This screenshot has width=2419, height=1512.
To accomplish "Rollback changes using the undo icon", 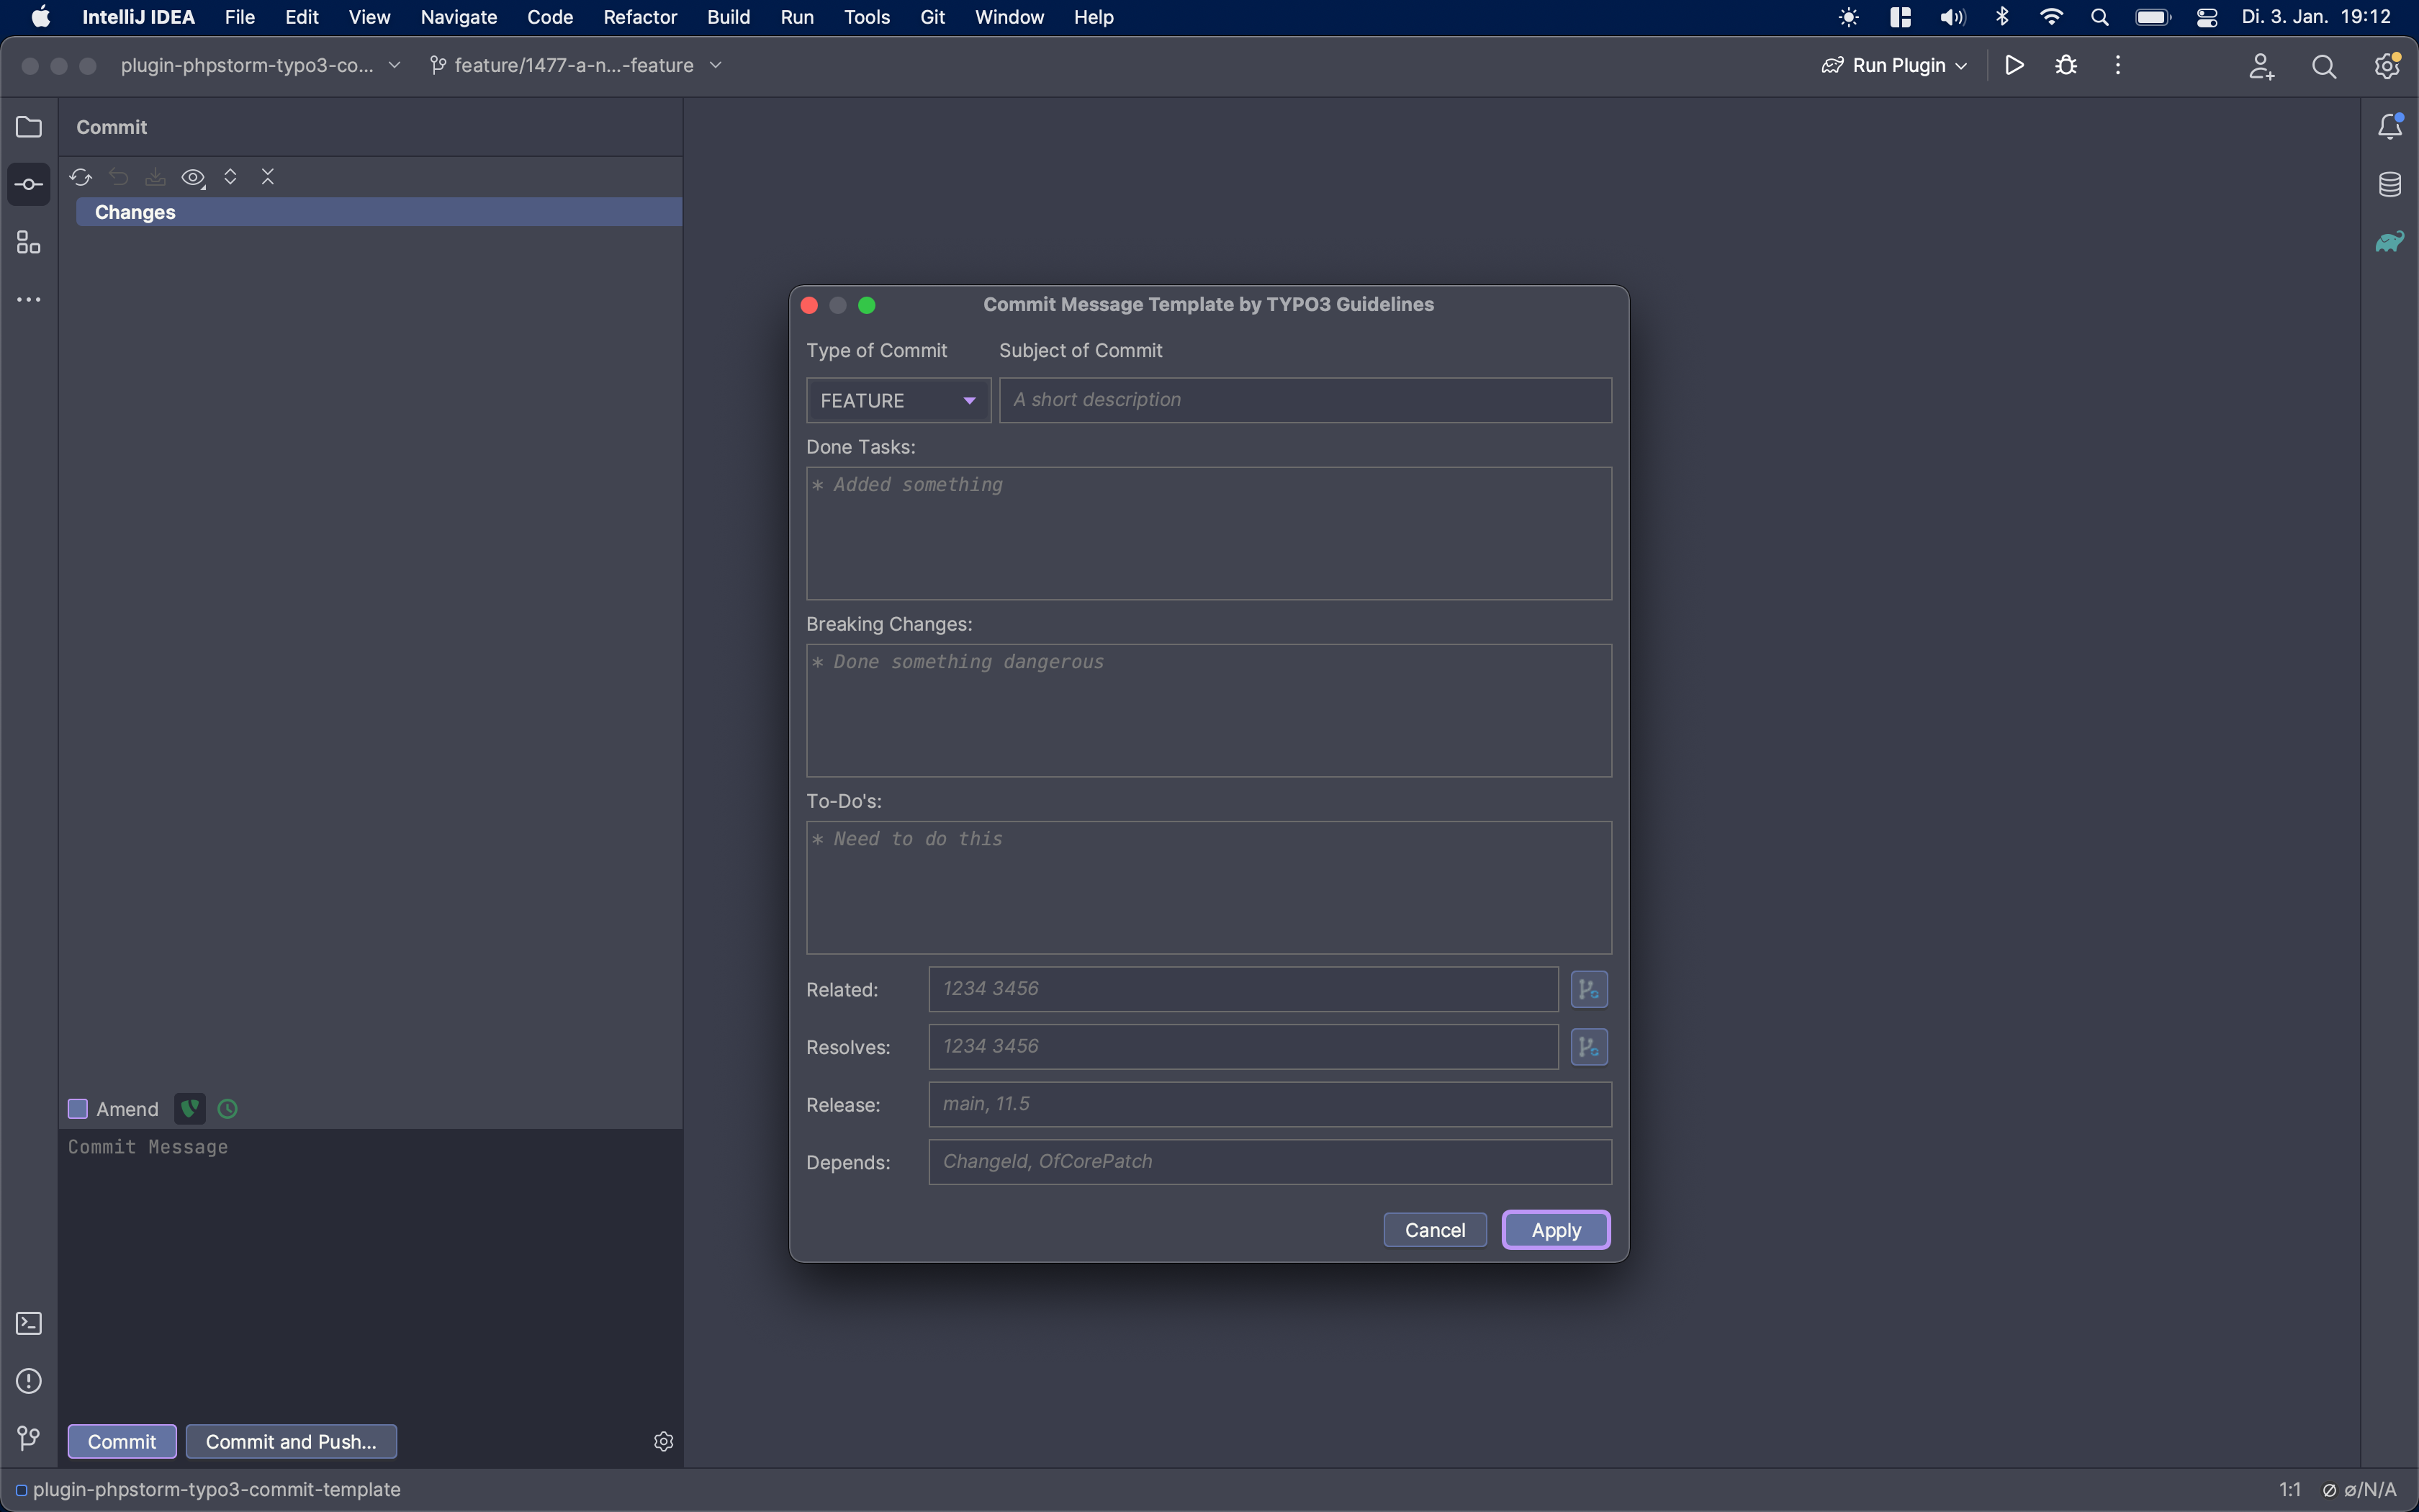I will [119, 177].
